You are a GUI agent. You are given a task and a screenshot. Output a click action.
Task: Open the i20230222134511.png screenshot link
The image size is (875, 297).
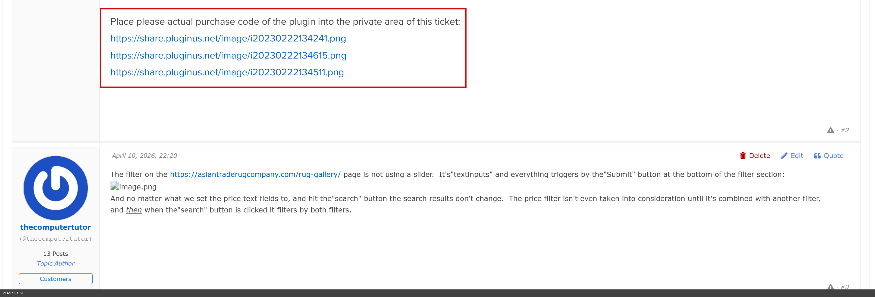pyautogui.click(x=227, y=72)
